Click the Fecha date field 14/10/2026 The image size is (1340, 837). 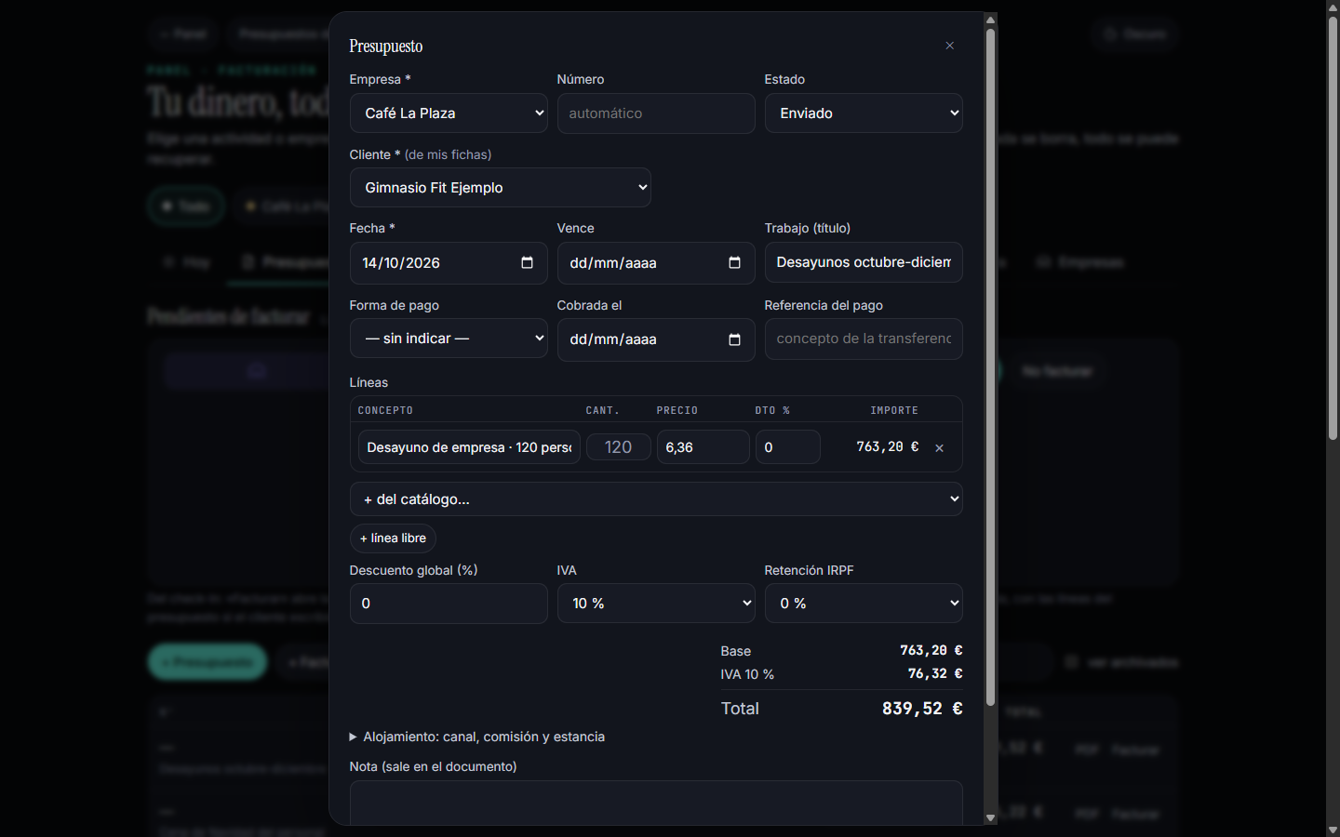pyautogui.click(x=449, y=262)
